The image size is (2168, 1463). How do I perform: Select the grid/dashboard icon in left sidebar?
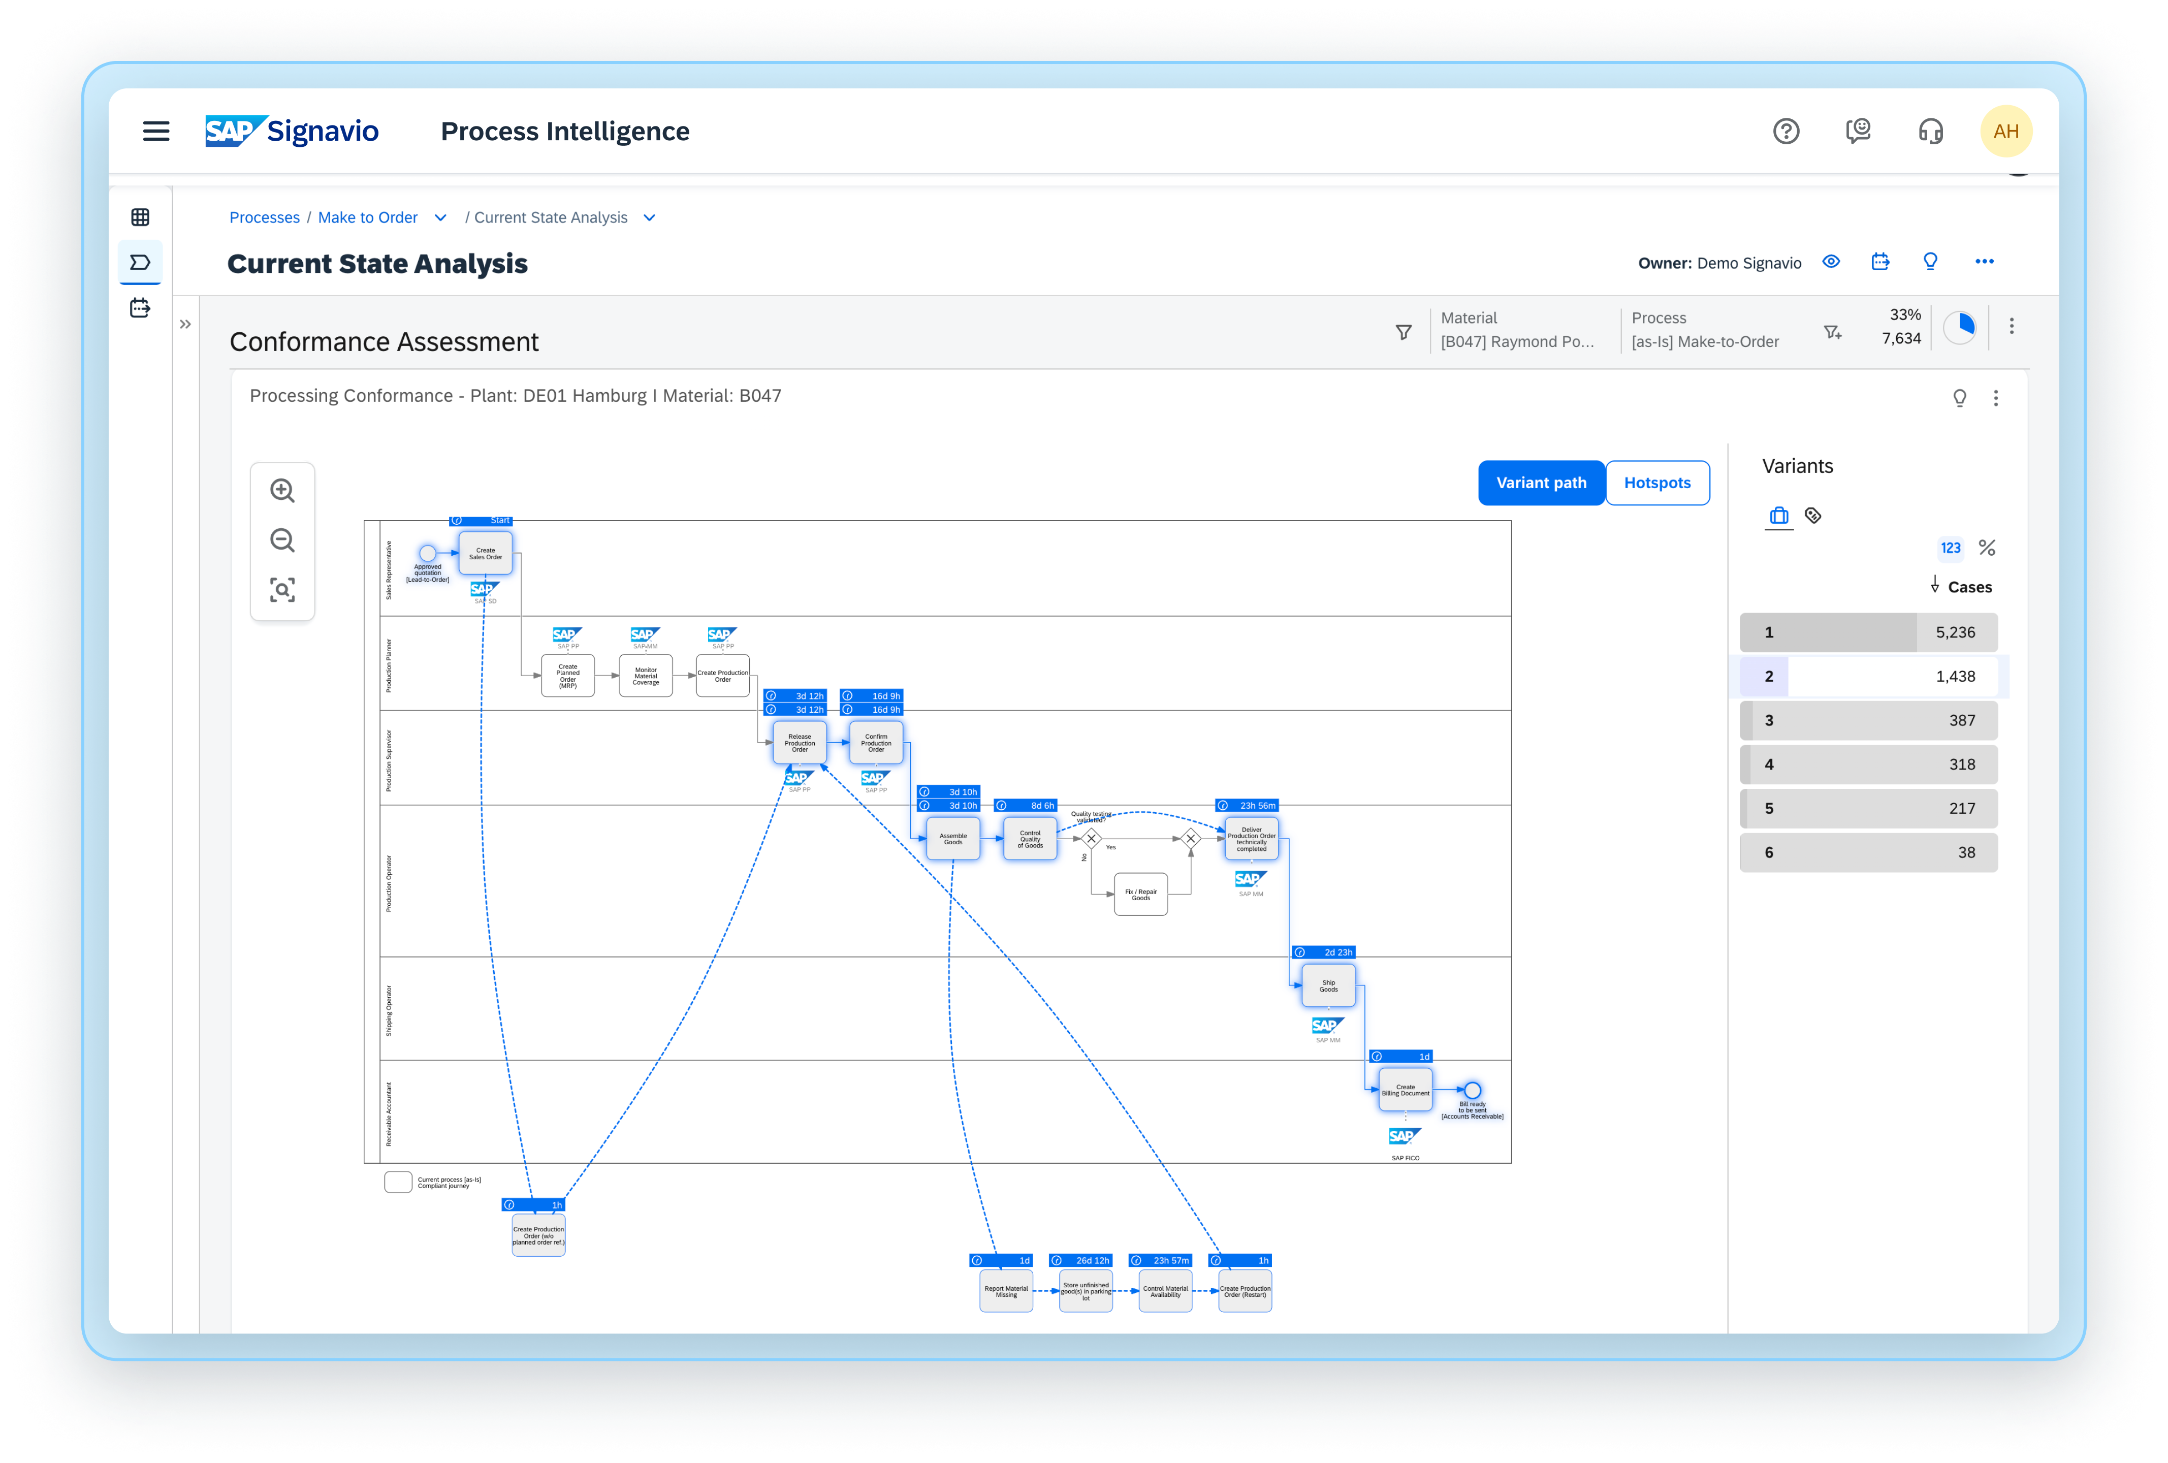point(140,216)
